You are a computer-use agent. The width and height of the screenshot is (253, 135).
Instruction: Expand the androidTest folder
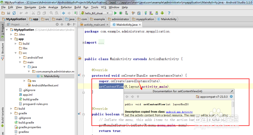(x=20, y=57)
